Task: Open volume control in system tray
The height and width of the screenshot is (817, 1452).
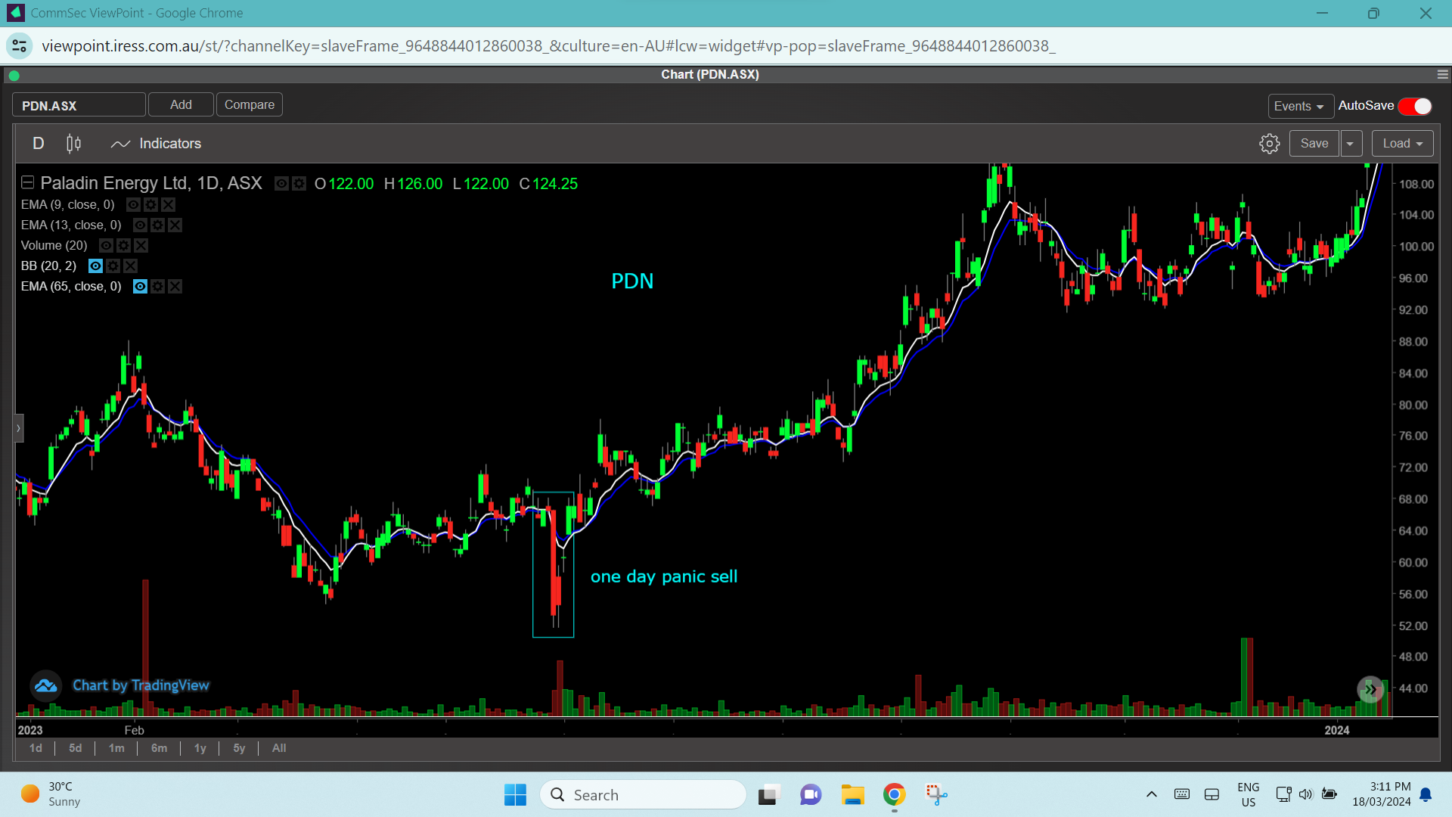Action: coord(1306,794)
